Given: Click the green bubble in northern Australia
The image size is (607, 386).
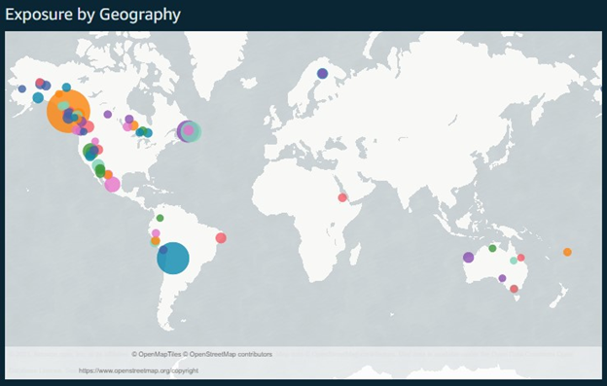Looking at the screenshot, I should 492,248.
